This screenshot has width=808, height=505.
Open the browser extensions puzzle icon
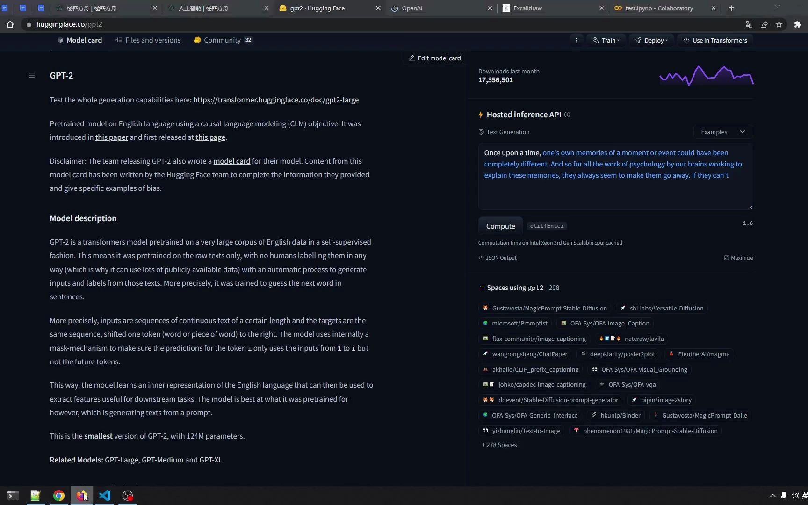point(797,24)
